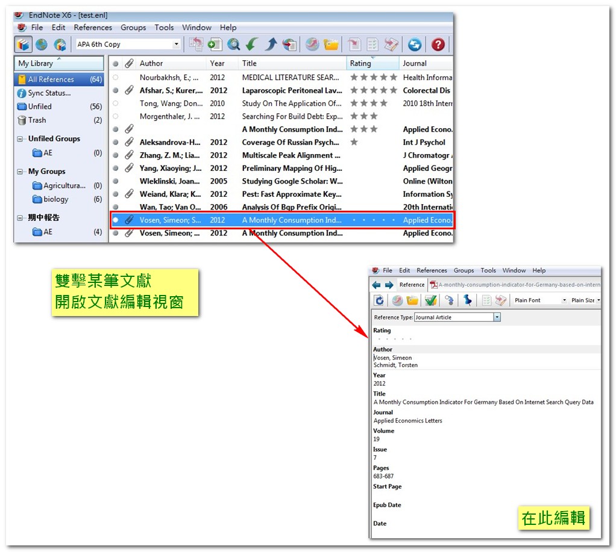Collapse the 期中報告 group set
The image size is (616, 552).
pyautogui.click(x=20, y=218)
